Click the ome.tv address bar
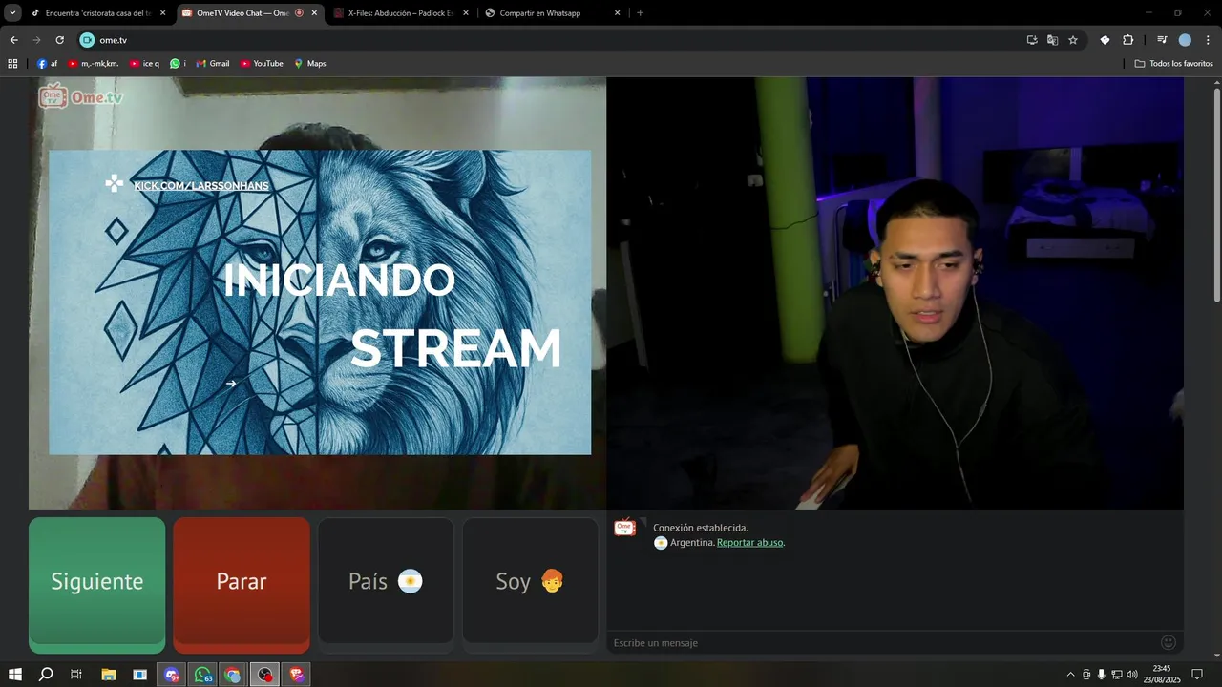1222x687 pixels. coord(554,40)
